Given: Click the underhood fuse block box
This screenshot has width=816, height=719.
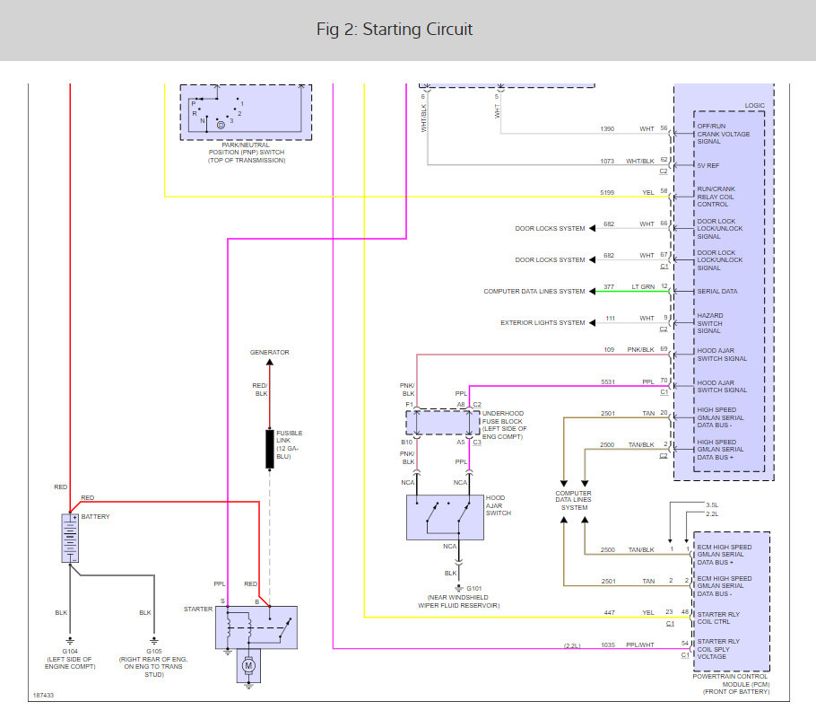Looking at the screenshot, I should tap(443, 423).
